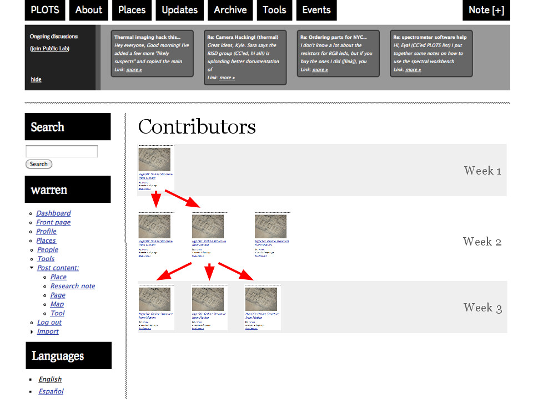Open more link for Camera Hacking thermal

coord(227,78)
